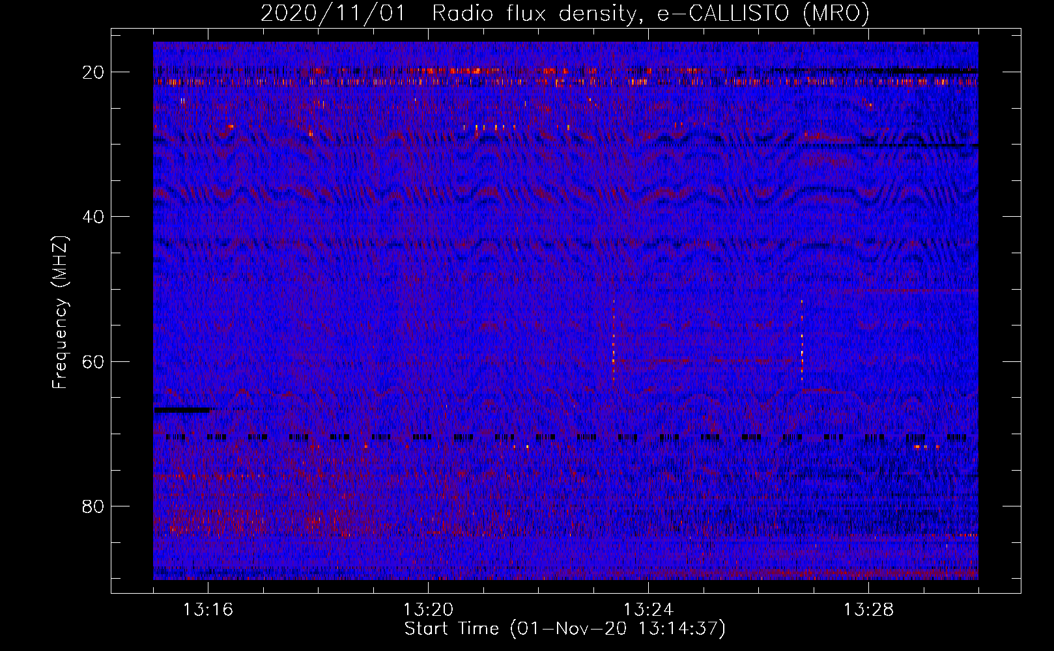Click the 13:16 time tick label

(x=208, y=610)
